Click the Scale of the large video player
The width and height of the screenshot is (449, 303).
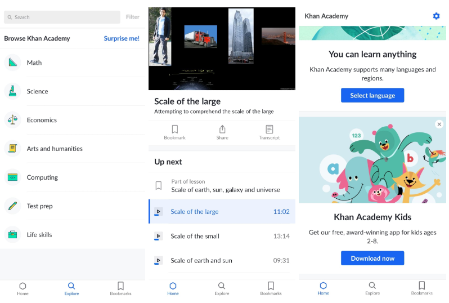[222, 49]
